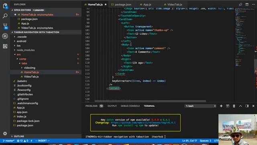Select the bash terminal dropdown

(200, 106)
